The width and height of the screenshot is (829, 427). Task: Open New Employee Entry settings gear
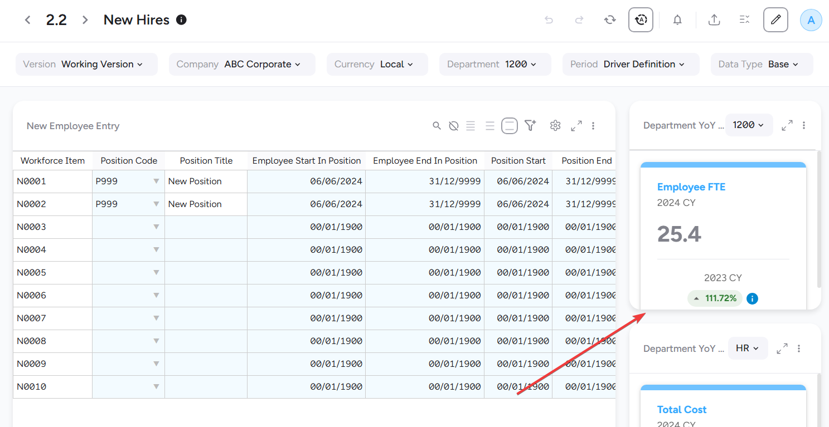pyautogui.click(x=555, y=126)
